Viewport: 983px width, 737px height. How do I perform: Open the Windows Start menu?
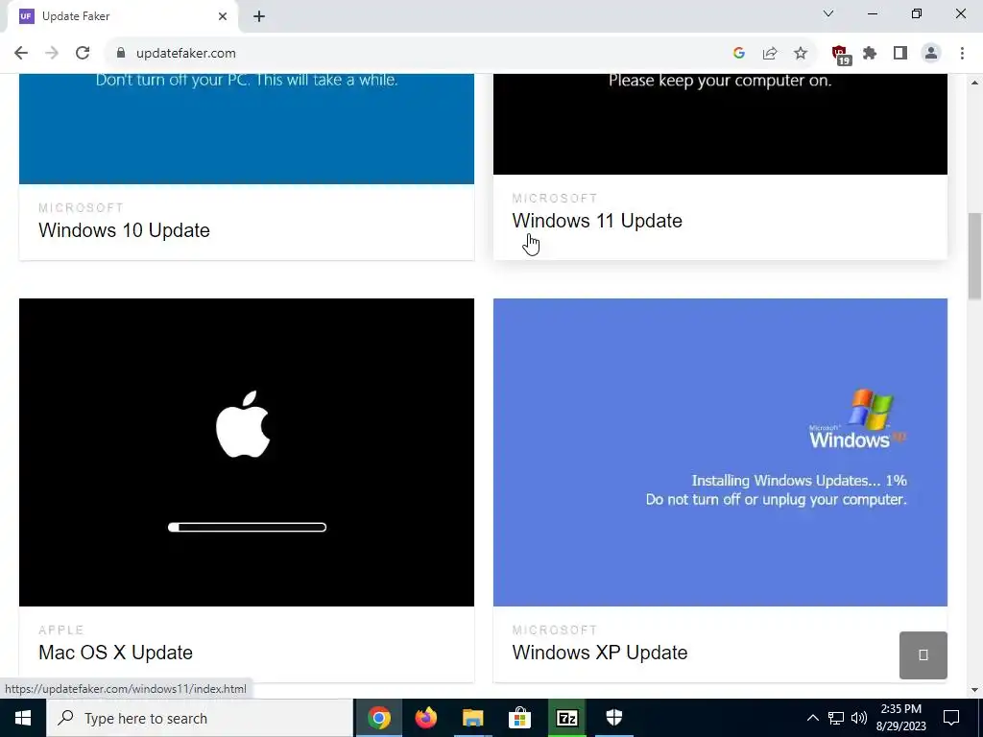(23, 718)
